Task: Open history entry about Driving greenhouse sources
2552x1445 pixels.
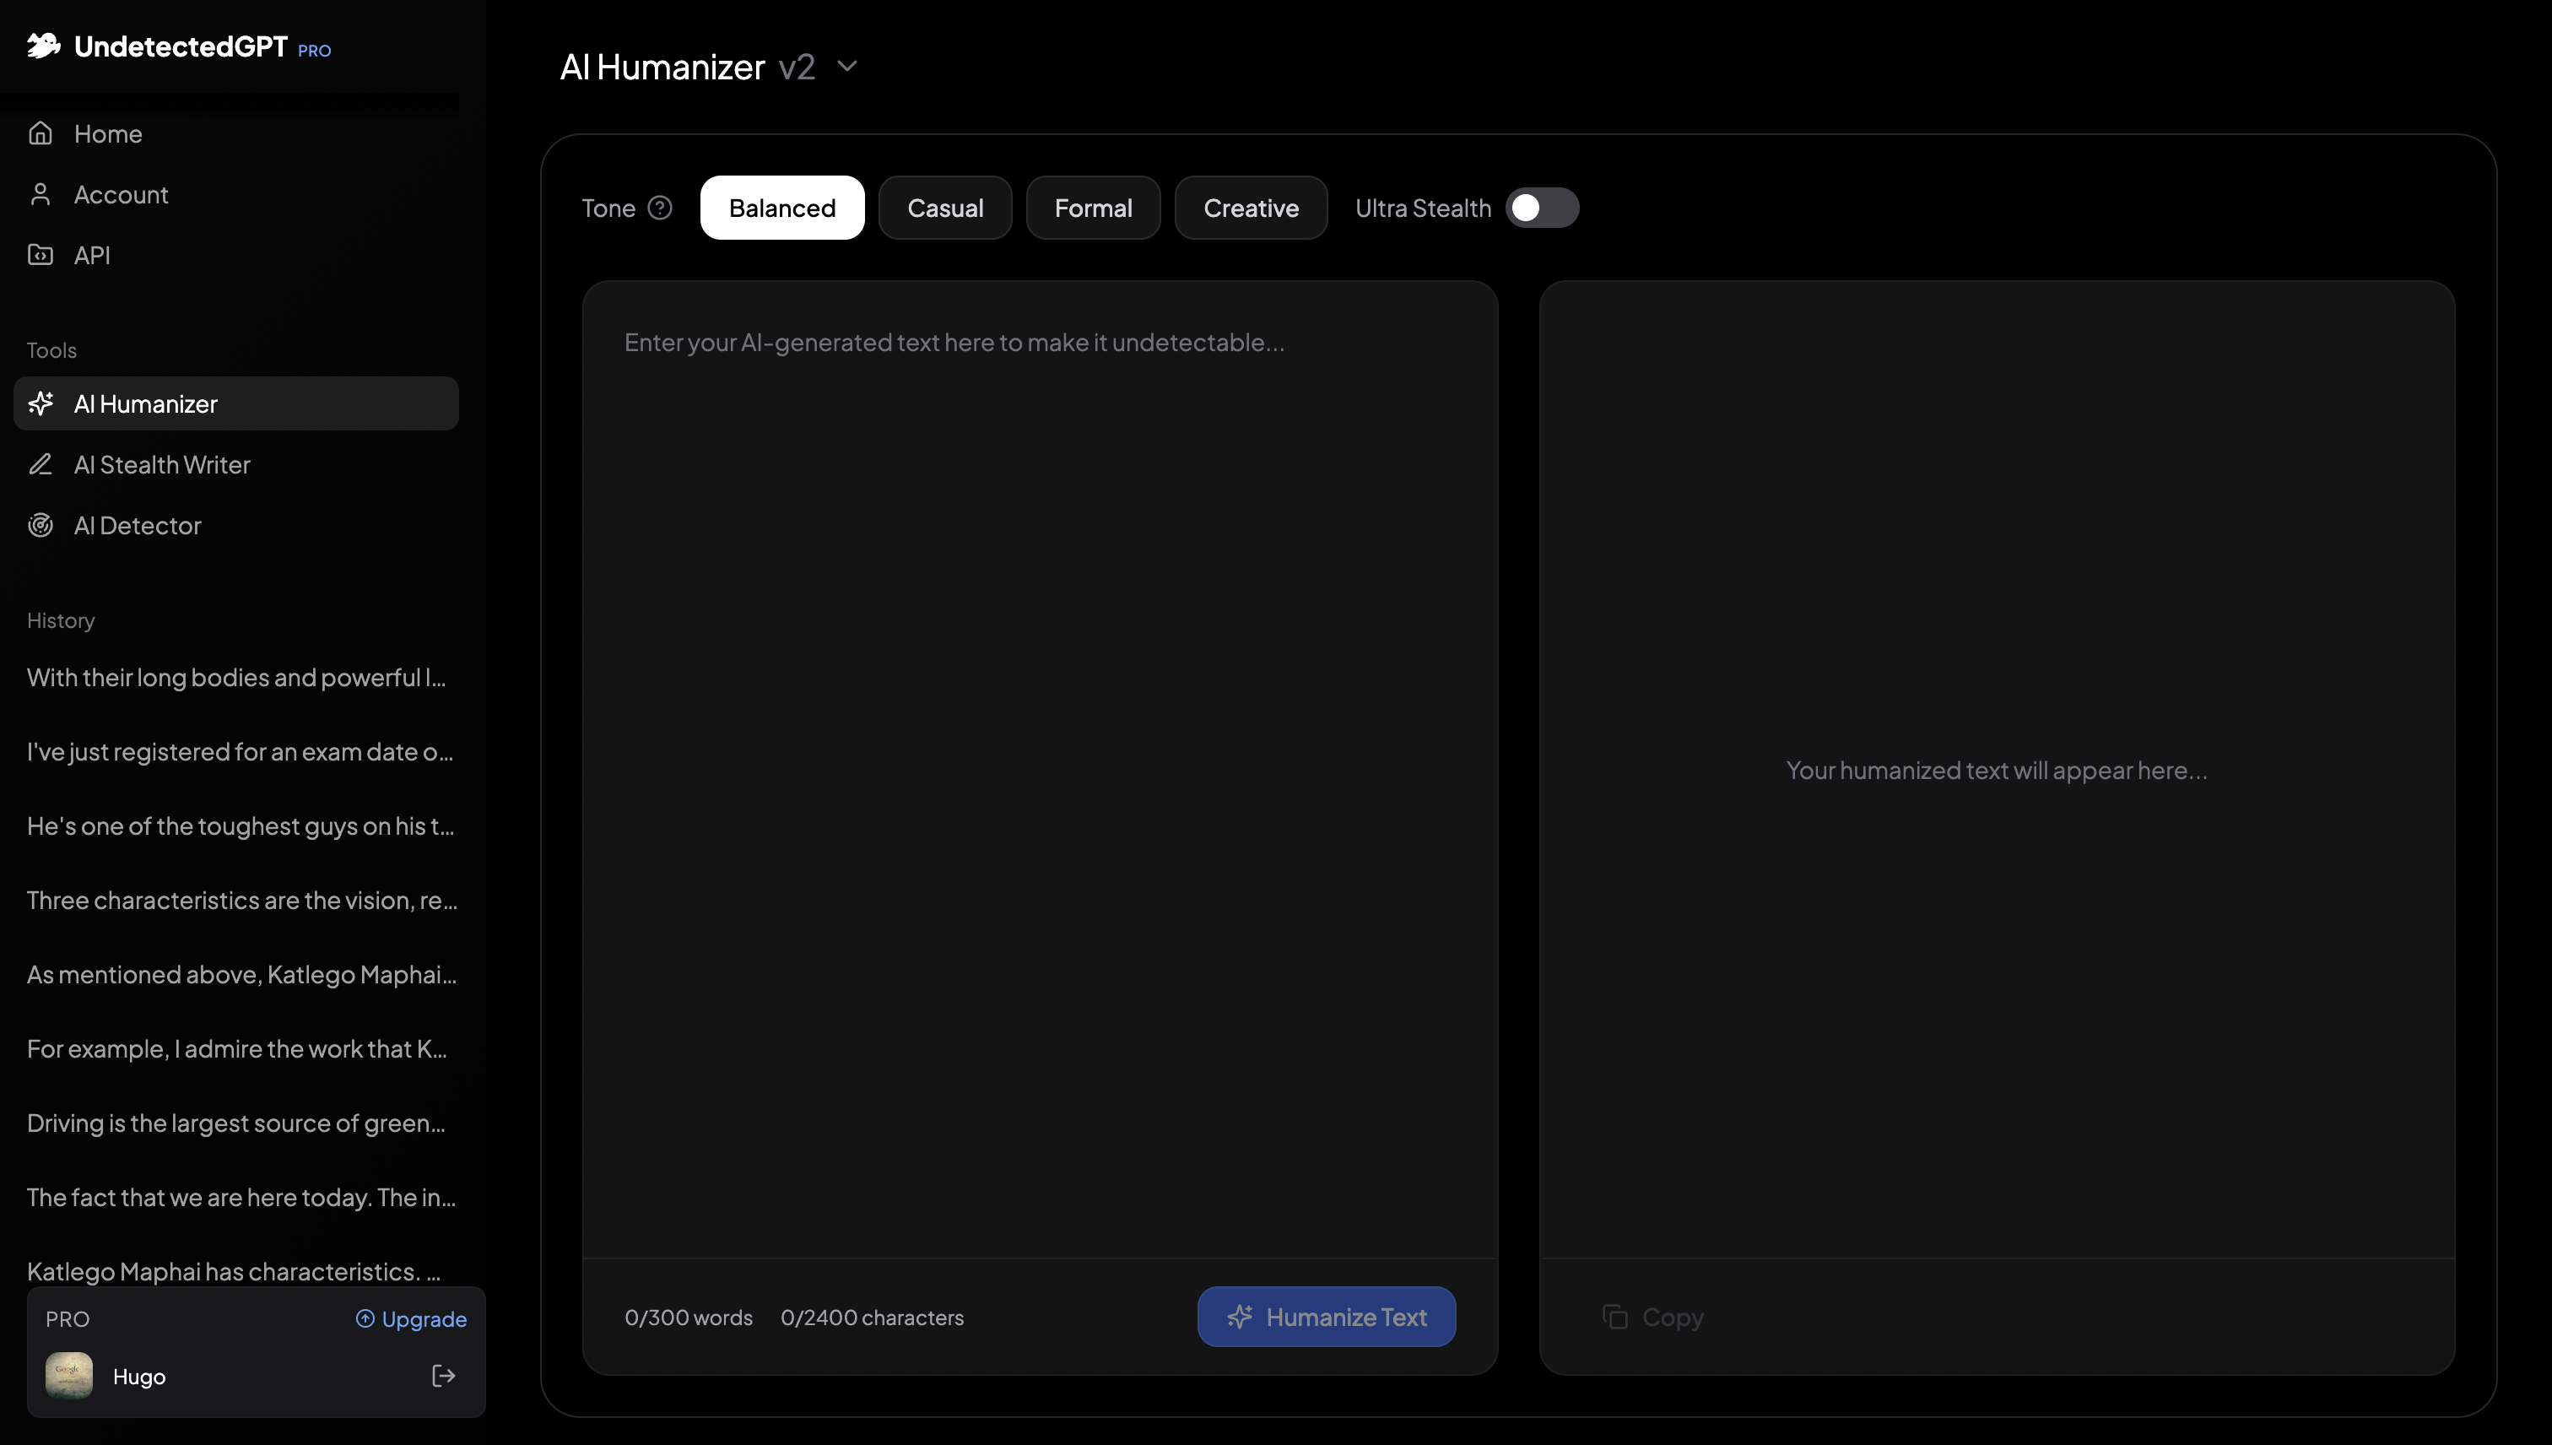Action: [234, 1123]
